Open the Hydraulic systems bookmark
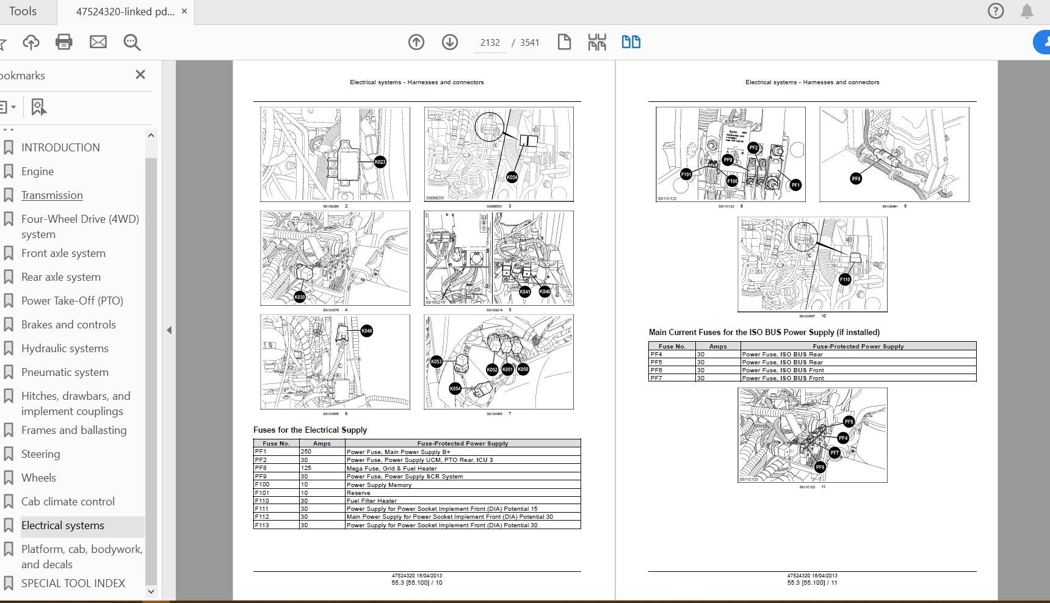The height and width of the screenshot is (603, 1050). [x=65, y=348]
